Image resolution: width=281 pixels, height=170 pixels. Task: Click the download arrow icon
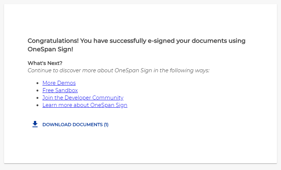(35, 124)
